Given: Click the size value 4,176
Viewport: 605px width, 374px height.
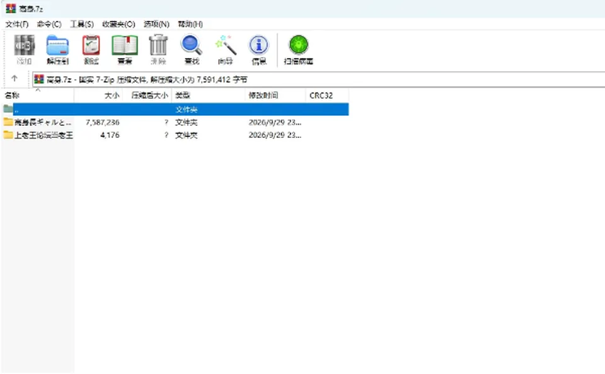Looking at the screenshot, I should [x=110, y=135].
